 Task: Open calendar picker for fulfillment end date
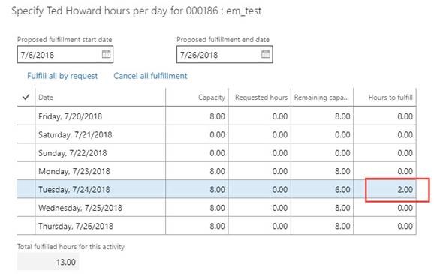pos(266,54)
